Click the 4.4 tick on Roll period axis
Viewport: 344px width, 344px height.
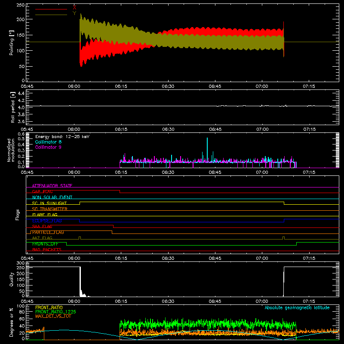[21, 93]
